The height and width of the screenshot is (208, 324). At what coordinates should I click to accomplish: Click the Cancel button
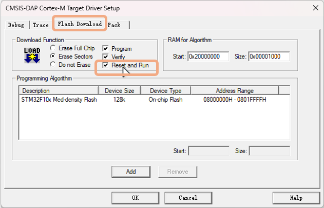coord(188,198)
